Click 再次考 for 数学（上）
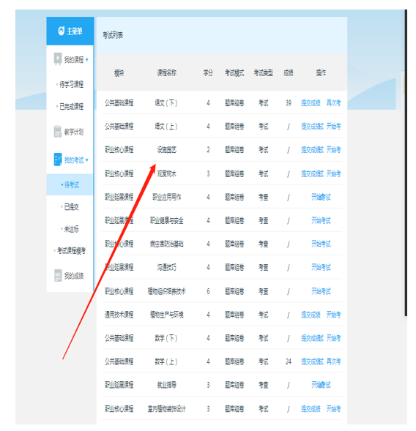The width and height of the screenshot is (416, 431). [333, 361]
